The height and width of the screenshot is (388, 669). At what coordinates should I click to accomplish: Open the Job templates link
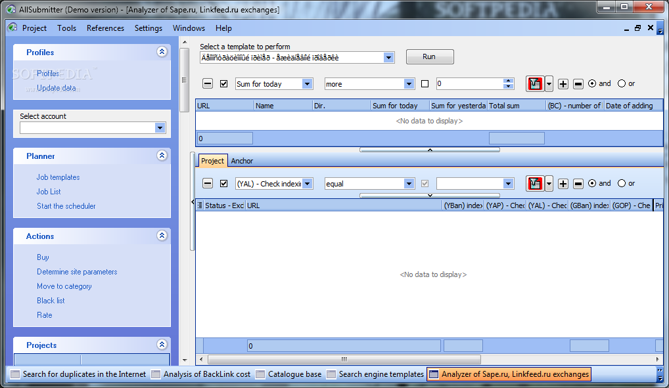[x=58, y=177]
